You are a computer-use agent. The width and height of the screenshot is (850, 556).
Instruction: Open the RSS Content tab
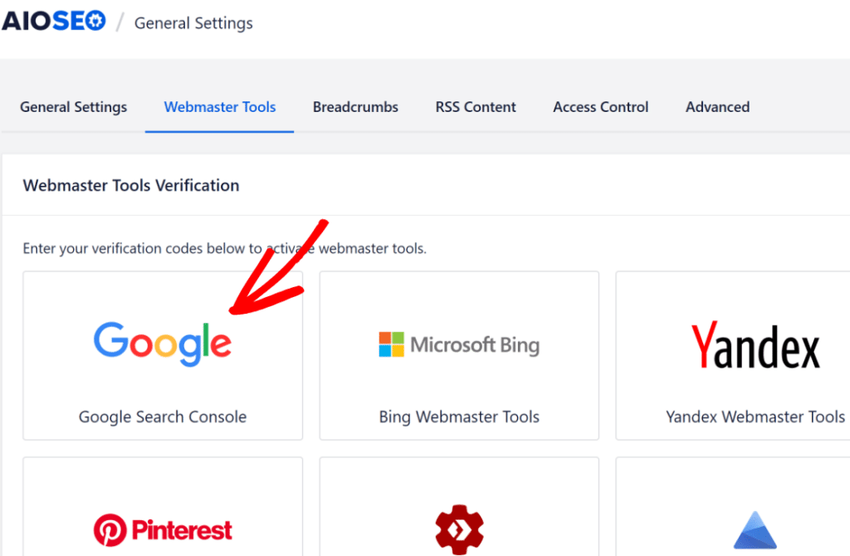[475, 107]
